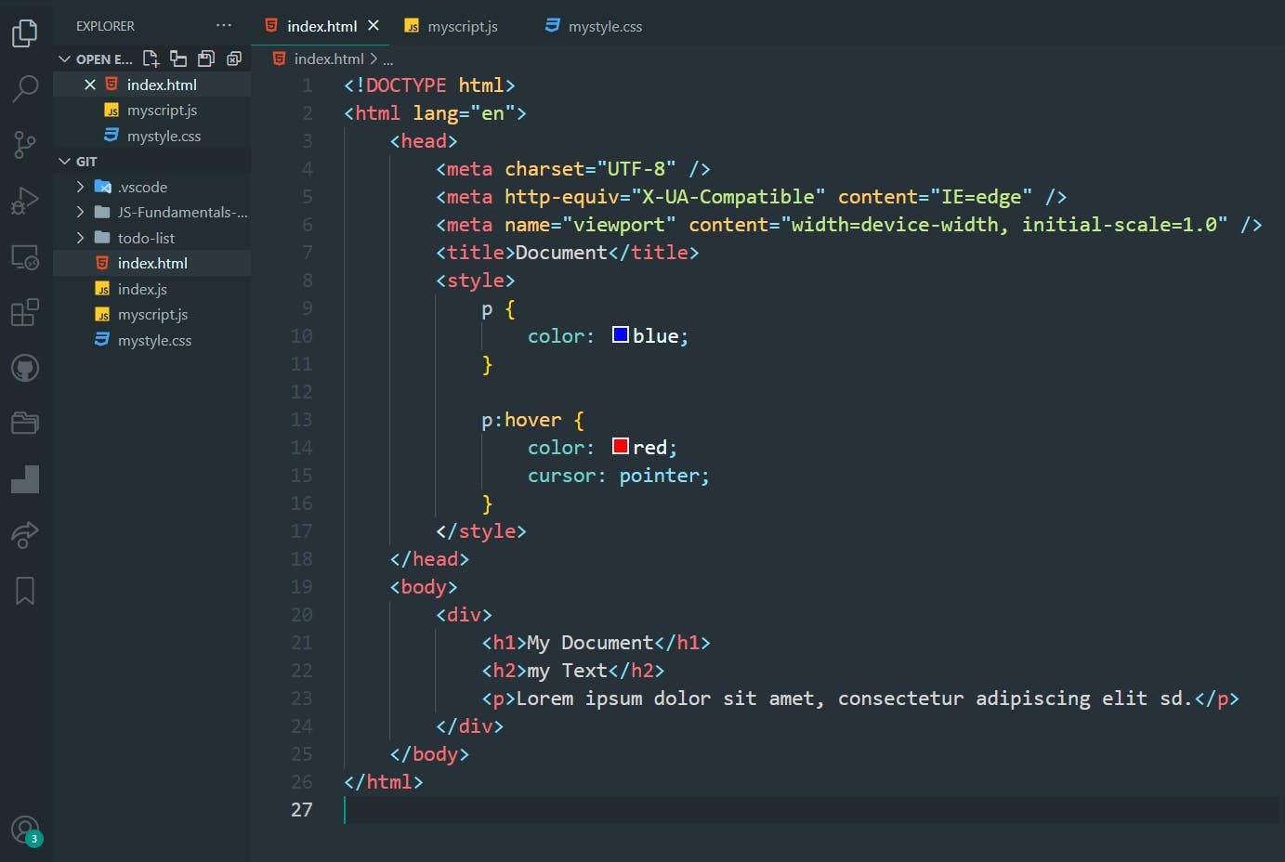Open the Remote Explorer view
The height and width of the screenshot is (862, 1285).
coord(25,256)
